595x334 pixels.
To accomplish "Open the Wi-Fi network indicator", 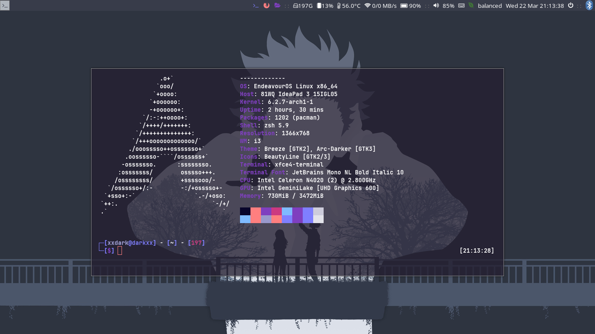I will pos(368,6).
